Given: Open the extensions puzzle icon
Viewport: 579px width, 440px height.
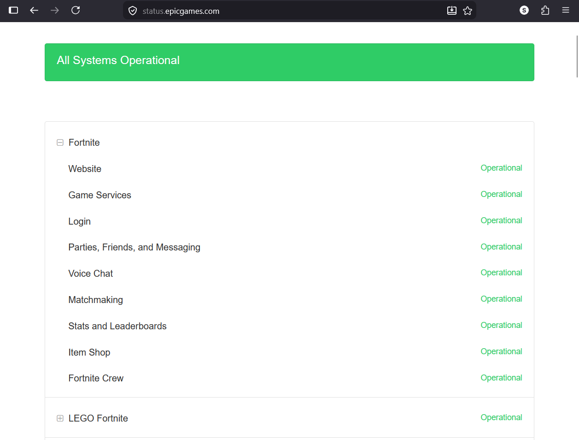Looking at the screenshot, I should 545,10.
